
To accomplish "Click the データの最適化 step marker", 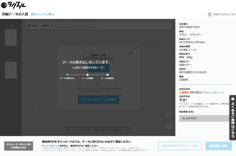I will coord(108,75).
